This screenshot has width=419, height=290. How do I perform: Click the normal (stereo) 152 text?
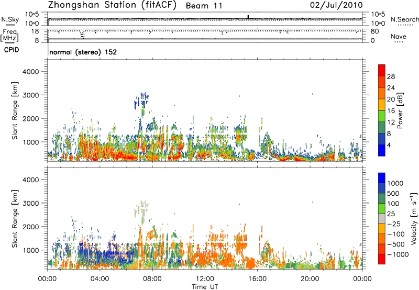point(83,52)
